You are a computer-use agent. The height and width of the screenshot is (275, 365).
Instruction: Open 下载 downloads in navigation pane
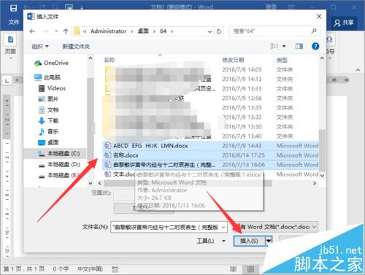tap(48, 120)
